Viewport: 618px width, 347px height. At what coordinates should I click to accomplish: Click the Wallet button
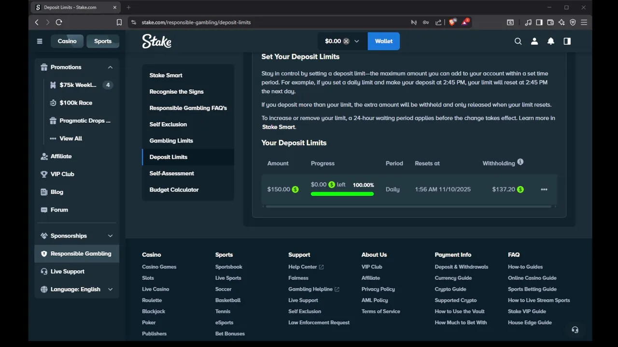pos(384,41)
